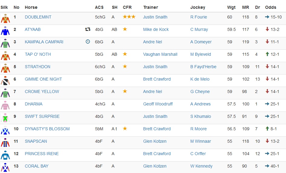
Task: Sort by the Odds column header
Action: [271, 7]
